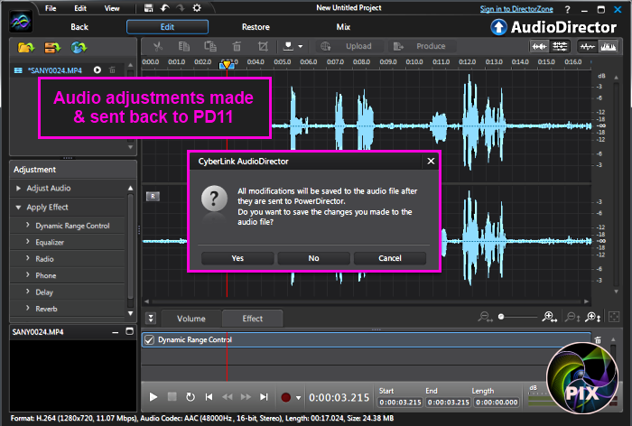Viewport: 632px width, 426px height.
Task: Close the CyberLink AudioDirector dialog
Action: coord(431,162)
